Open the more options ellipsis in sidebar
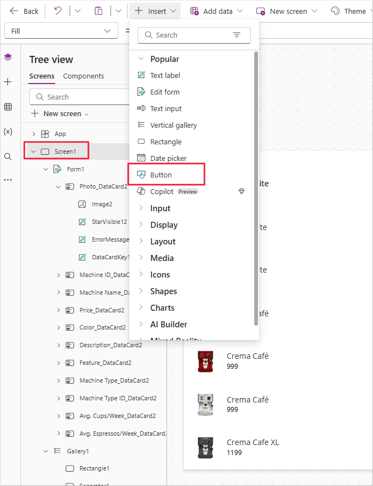The width and height of the screenshot is (373, 486). pyautogui.click(x=8, y=180)
